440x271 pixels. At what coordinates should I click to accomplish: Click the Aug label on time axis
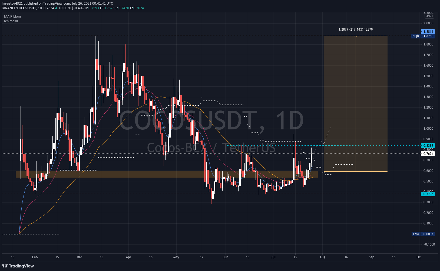tap(322, 257)
